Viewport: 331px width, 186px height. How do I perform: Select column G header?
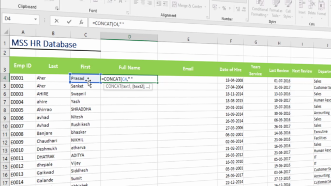tap(255, 42)
